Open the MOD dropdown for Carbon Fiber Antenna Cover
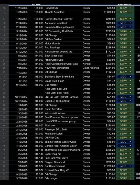The width and height of the screenshot is (140, 185). click(130, 146)
